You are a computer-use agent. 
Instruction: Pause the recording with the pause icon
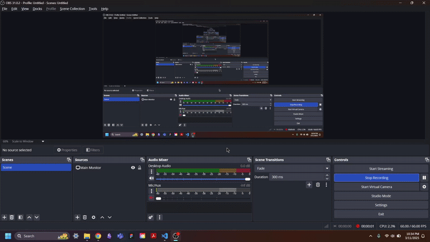[x=424, y=177]
